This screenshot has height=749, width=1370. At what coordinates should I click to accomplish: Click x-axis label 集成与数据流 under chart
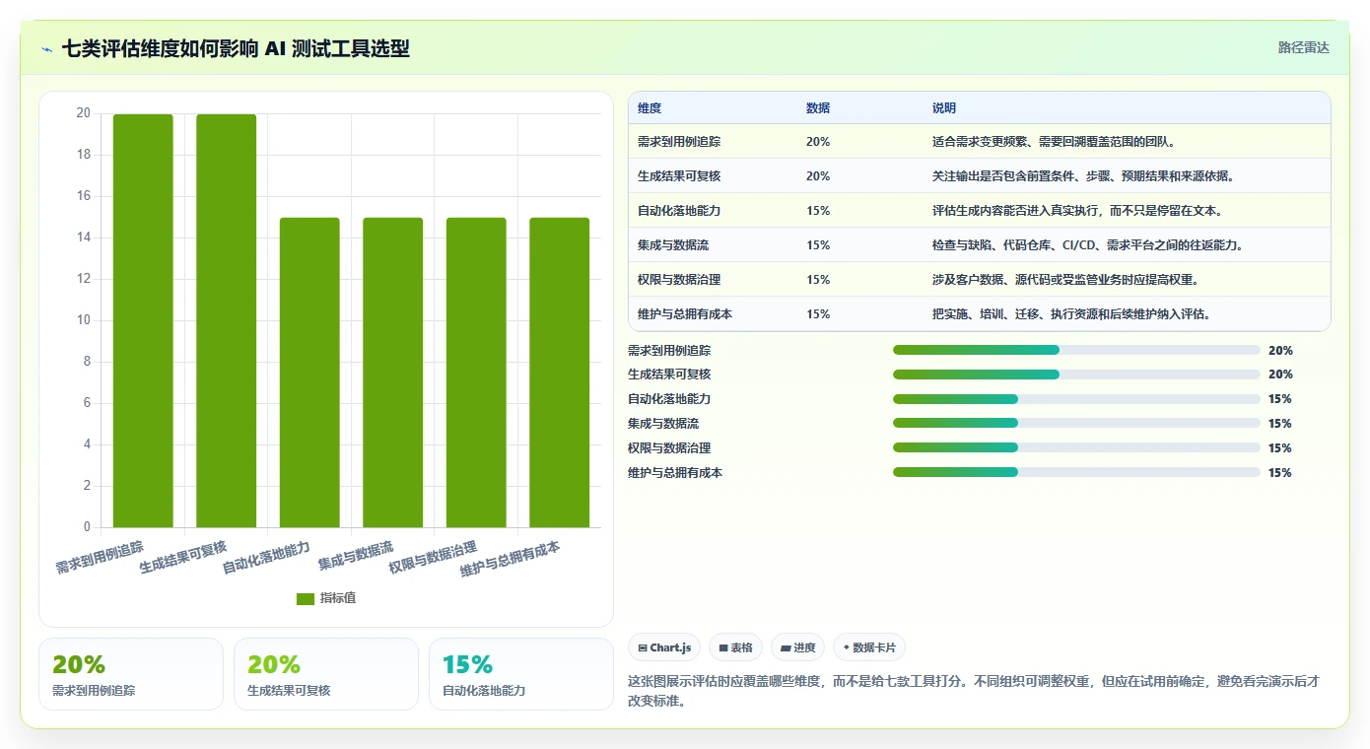click(x=356, y=556)
